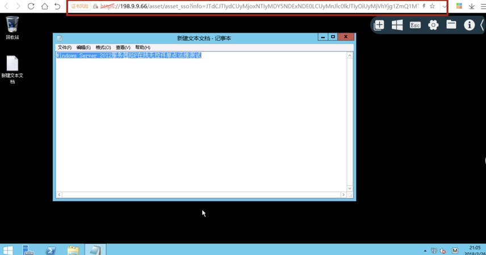Click the highlighted Windows Server 2012 text line
Image resolution: width=486 pixels, height=255 pixels.
129,56
